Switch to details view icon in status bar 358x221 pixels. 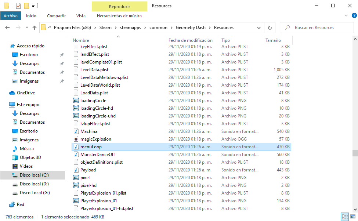345,217
